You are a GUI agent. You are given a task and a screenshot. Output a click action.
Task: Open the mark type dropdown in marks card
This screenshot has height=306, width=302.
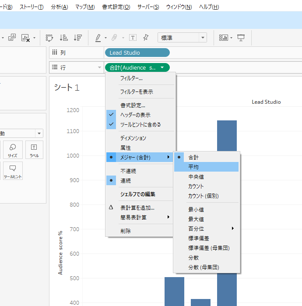(39, 134)
